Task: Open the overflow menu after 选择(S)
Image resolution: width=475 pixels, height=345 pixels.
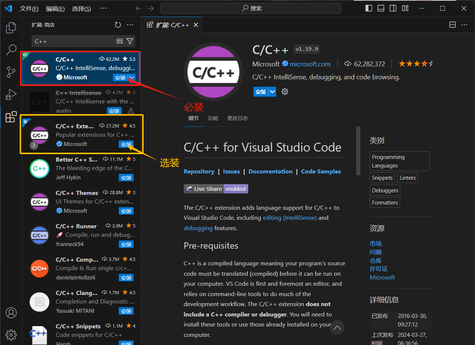Action: [x=104, y=8]
